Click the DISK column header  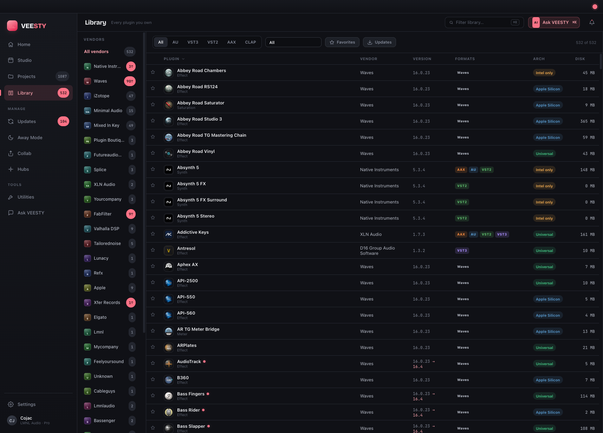[580, 59]
